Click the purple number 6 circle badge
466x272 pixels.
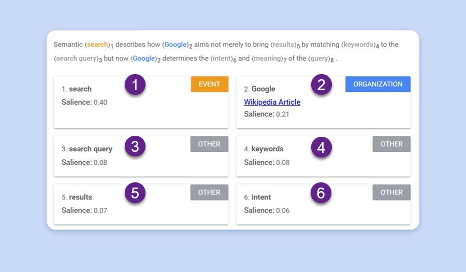pos(321,193)
